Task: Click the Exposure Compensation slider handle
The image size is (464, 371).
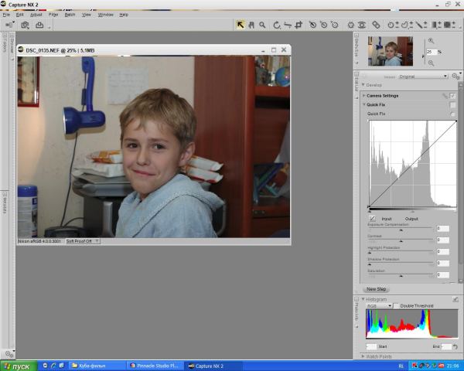Action: pos(401,230)
